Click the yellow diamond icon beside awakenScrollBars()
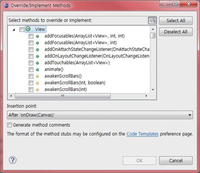 (37, 77)
